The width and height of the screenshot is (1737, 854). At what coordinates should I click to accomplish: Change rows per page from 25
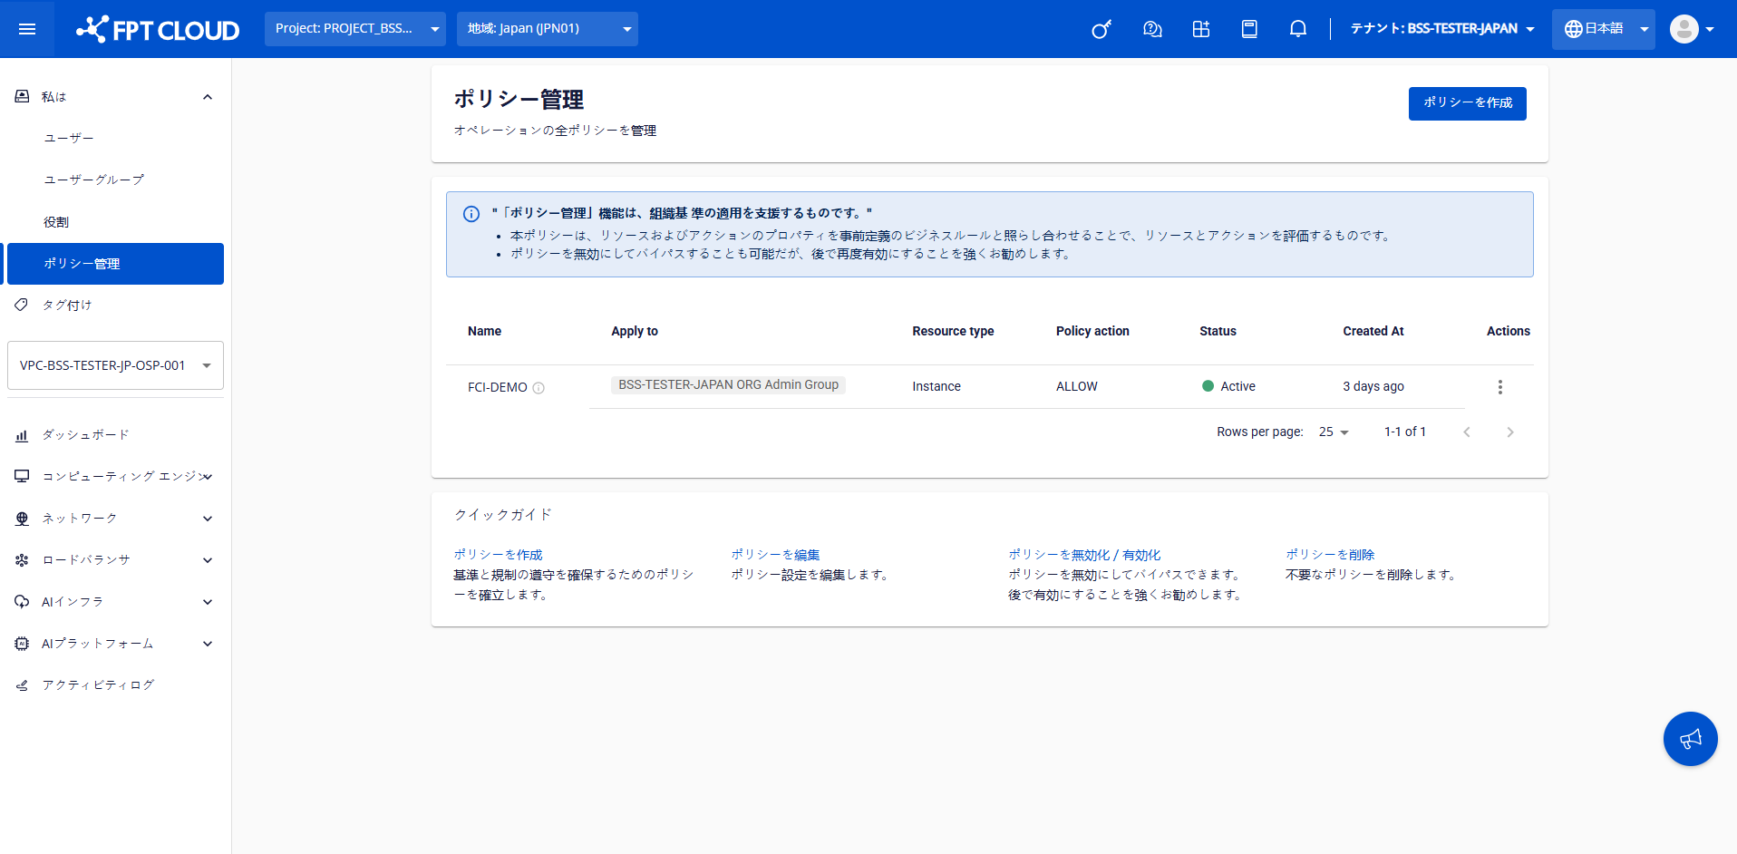point(1334,432)
